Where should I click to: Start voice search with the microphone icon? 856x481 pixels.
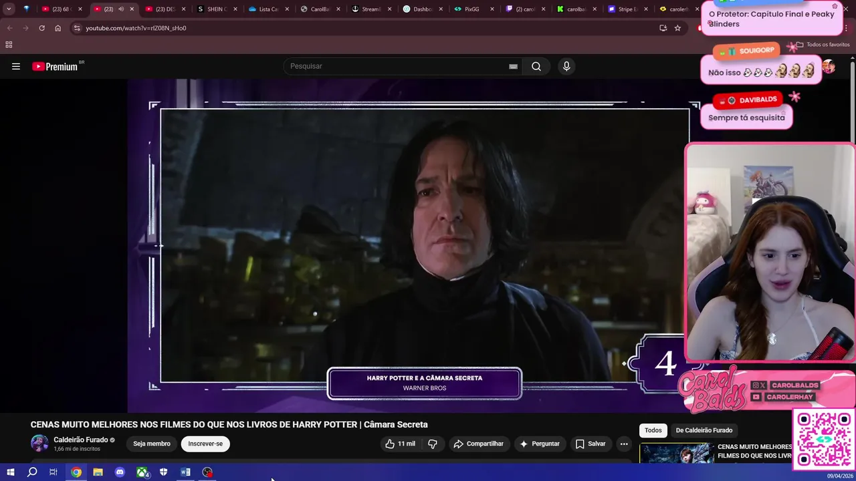tap(566, 66)
